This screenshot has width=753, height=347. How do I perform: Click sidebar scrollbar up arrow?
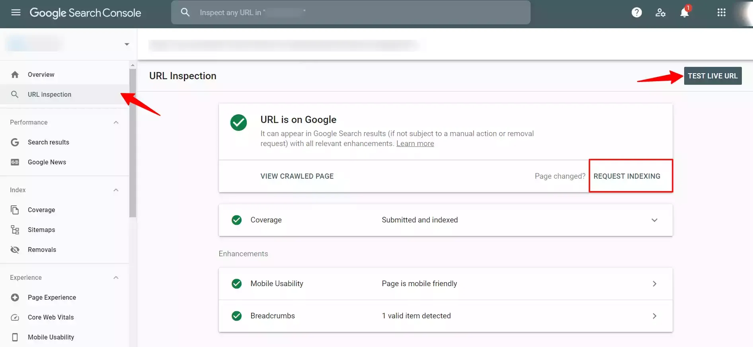(x=133, y=65)
